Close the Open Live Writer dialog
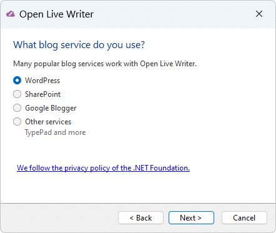This screenshot has width=276, height=233. (x=259, y=14)
